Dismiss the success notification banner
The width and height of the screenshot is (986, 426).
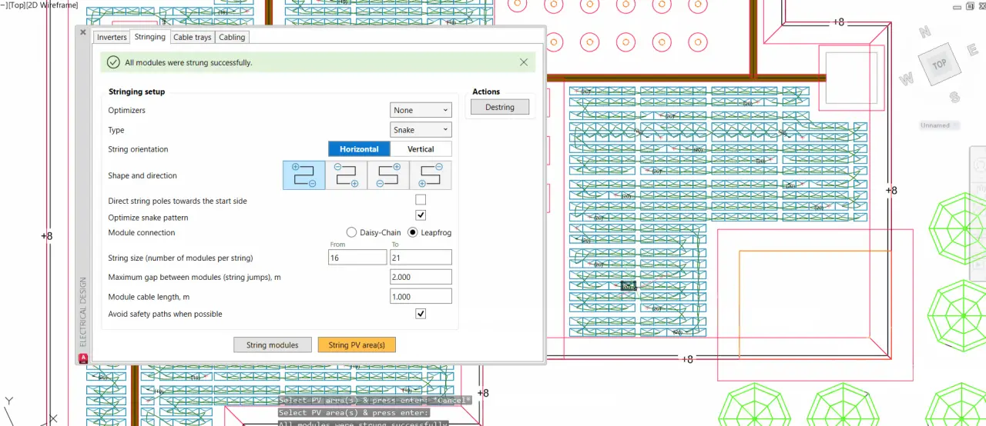[524, 62]
